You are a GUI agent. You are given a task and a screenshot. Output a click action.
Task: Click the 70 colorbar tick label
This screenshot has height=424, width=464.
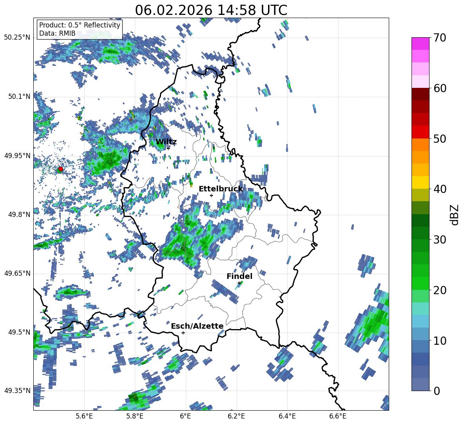pyautogui.click(x=440, y=38)
